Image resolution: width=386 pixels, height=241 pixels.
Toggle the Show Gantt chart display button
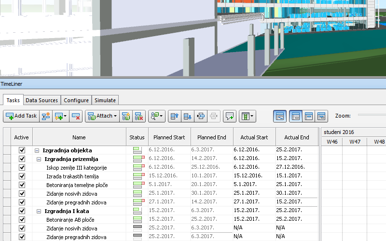[x=280, y=116]
